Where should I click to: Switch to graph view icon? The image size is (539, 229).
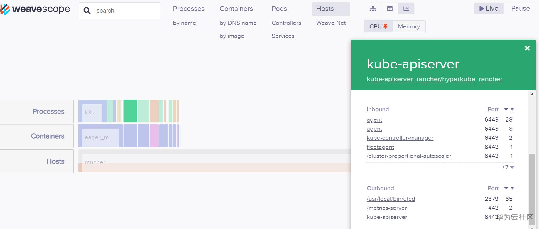click(x=373, y=9)
